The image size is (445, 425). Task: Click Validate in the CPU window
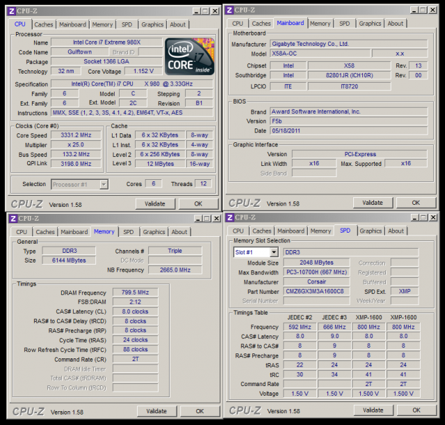155,204
